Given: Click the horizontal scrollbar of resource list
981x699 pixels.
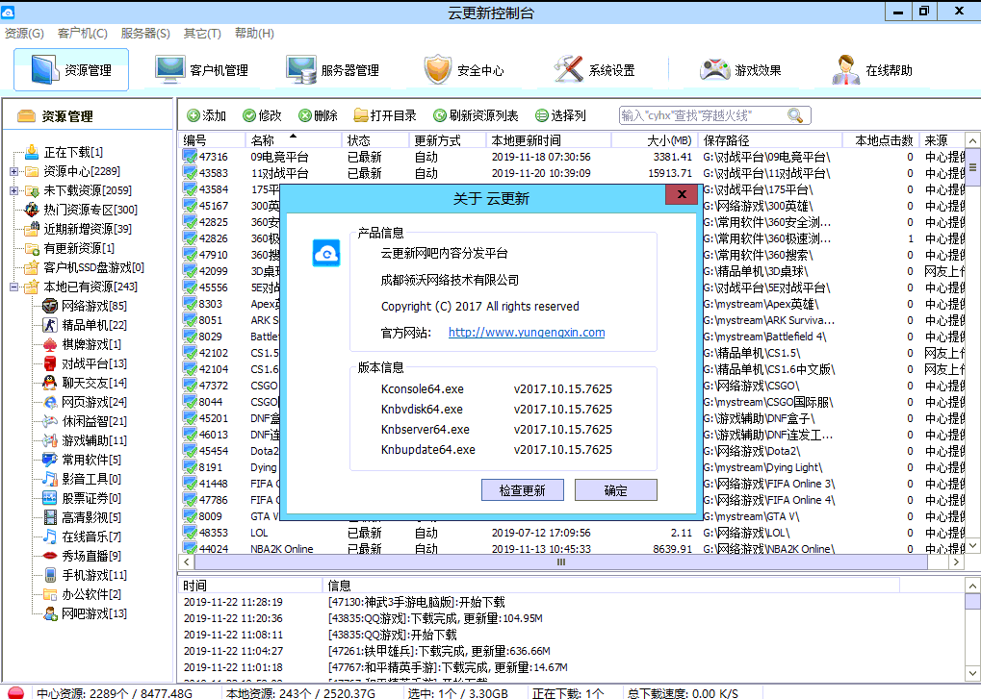Looking at the screenshot, I should [560, 562].
